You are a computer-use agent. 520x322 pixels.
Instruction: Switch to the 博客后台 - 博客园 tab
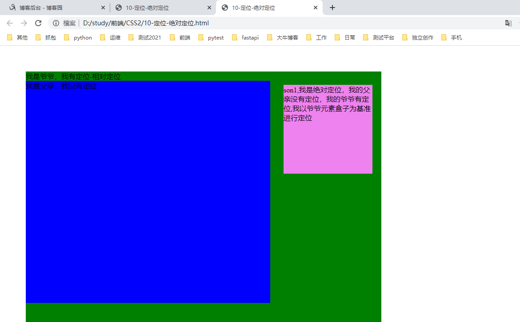coord(56,8)
